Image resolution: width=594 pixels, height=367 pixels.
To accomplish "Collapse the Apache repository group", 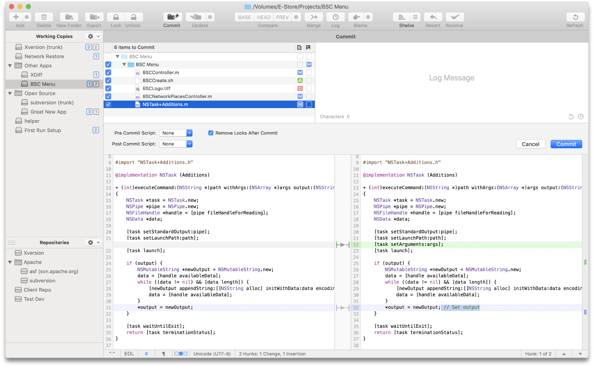I will [10, 262].
